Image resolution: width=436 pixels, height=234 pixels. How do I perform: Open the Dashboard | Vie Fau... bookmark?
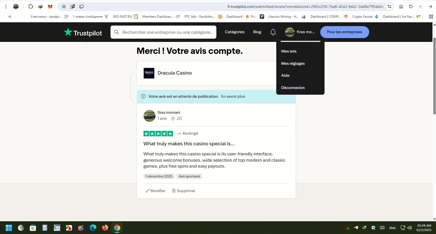click(402, 17)
